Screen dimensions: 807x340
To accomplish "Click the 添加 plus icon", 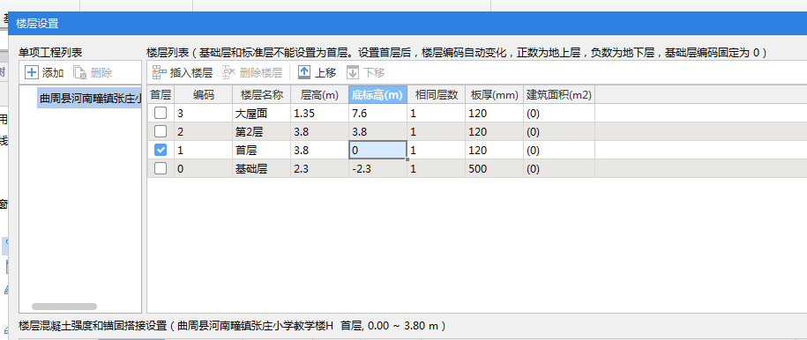I will 32,72.
